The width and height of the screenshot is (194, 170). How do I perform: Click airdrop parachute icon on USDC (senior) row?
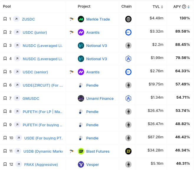[72, 72]
